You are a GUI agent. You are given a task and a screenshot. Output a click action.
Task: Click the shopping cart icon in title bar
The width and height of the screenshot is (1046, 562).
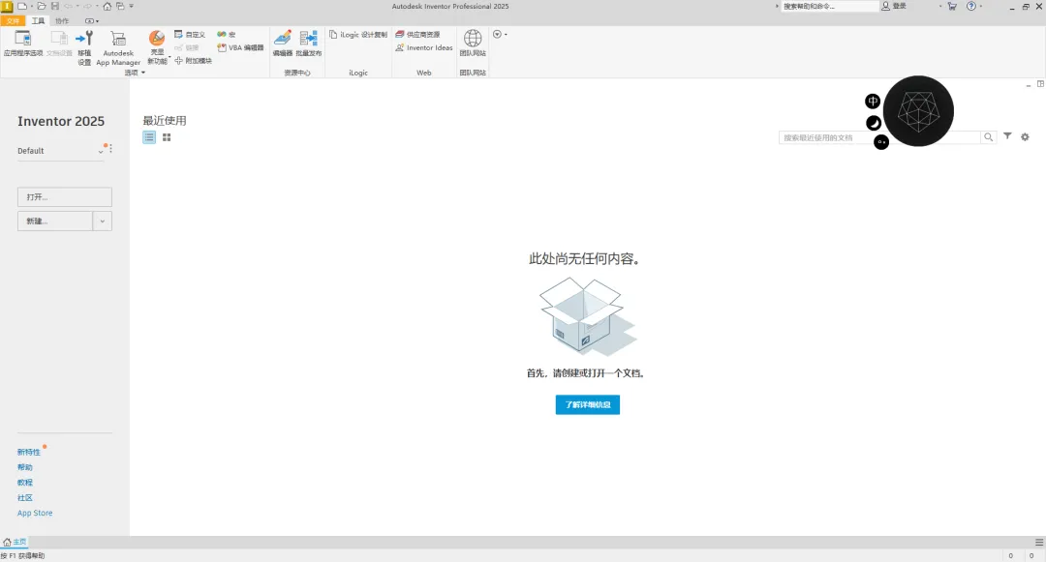(952, 6)
